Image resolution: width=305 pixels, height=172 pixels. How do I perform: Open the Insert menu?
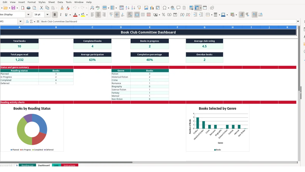pos(22,2)
